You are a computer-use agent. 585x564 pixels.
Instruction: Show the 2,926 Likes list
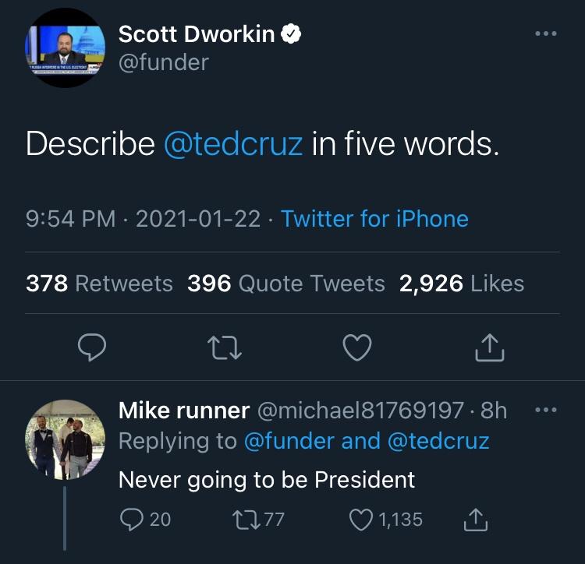(x=462, y=284)
